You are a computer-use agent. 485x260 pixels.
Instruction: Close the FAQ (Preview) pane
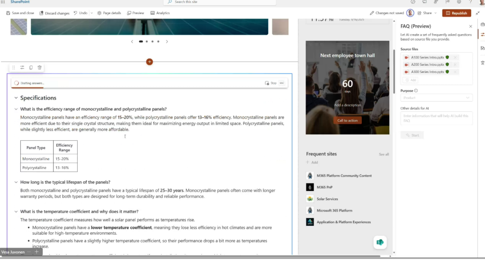click(470, 26)
